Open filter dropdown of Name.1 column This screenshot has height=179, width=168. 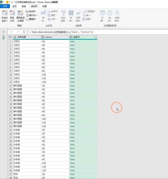coord(67,37)
